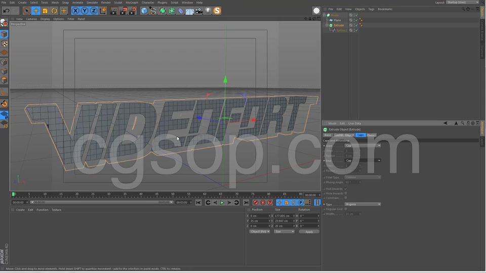Image resolution: width=486 pixels, height=273 pixels.
Task: Click Render View clapperboard icon
Action: [x=114, y=11]
